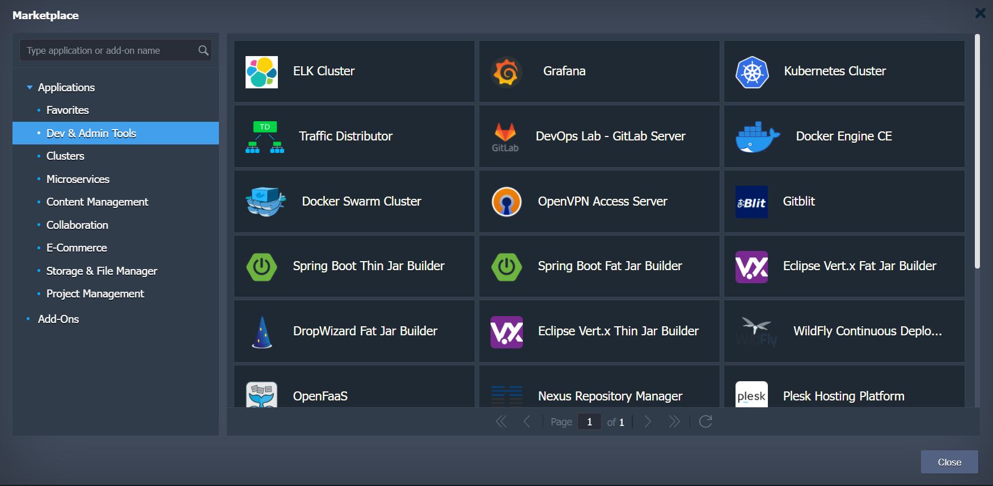Click the DropWizard wizard hat icon
Screen dimensions: 993x486
pos(261,332)
